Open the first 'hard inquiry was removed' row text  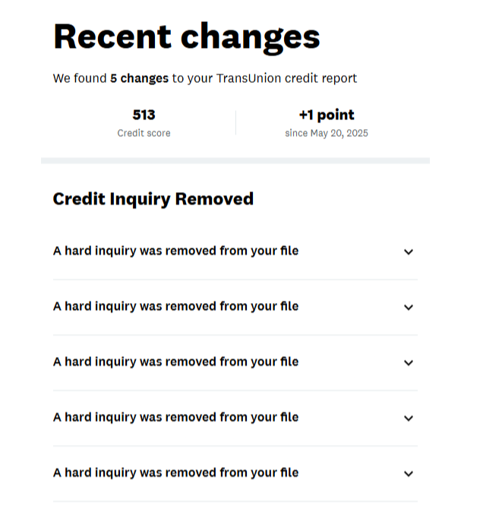(176, 251)
